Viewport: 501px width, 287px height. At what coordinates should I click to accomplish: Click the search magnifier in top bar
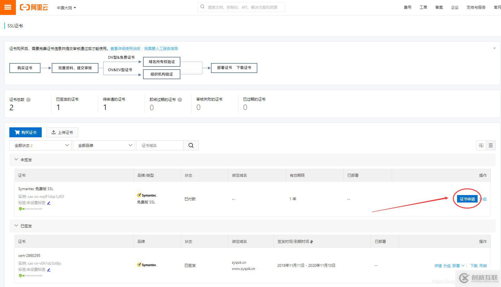coord(203,7)
